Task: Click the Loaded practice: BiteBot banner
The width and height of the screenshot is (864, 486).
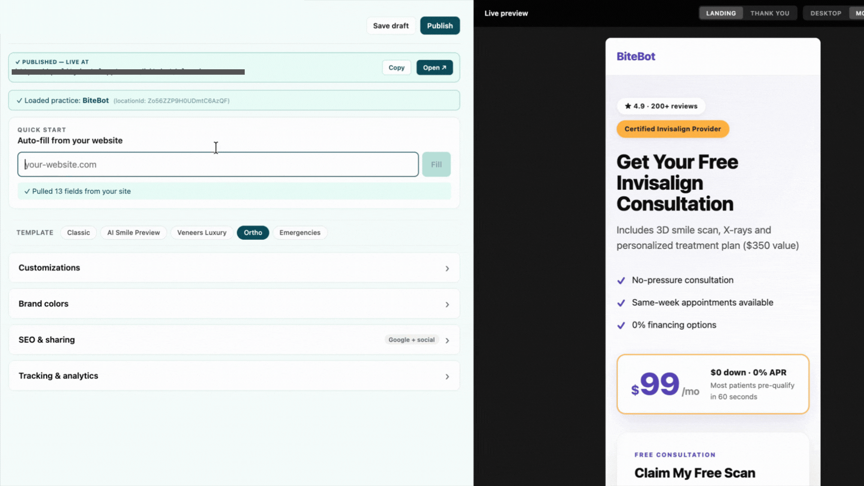Action: point(234,100)
